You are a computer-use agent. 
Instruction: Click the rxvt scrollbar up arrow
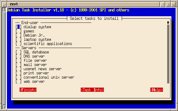[4, 10]
